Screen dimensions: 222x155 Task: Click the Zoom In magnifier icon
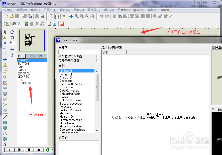(x=77, y=16)
